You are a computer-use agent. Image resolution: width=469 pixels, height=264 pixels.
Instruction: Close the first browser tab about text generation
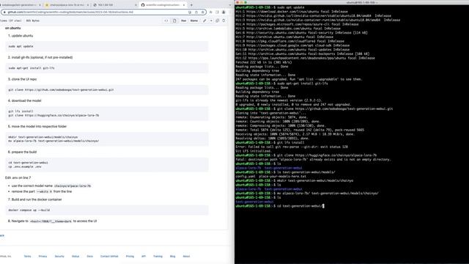click(40, 5)
